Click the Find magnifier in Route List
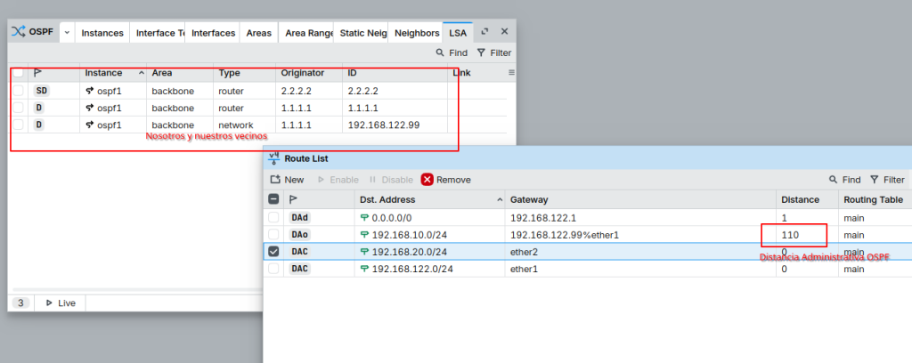912x363 pixels. click(x=834, y=180)
